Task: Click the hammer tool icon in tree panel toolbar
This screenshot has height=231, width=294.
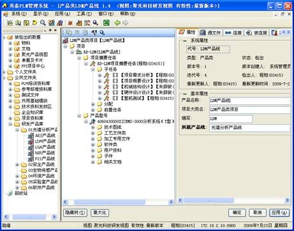Action: tap(94, 32)
